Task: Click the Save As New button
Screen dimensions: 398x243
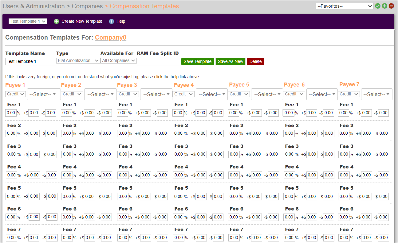Action: (x=230, y=61)
